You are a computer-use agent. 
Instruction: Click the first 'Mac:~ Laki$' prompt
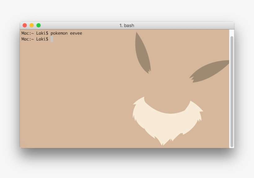pos(35,33)
